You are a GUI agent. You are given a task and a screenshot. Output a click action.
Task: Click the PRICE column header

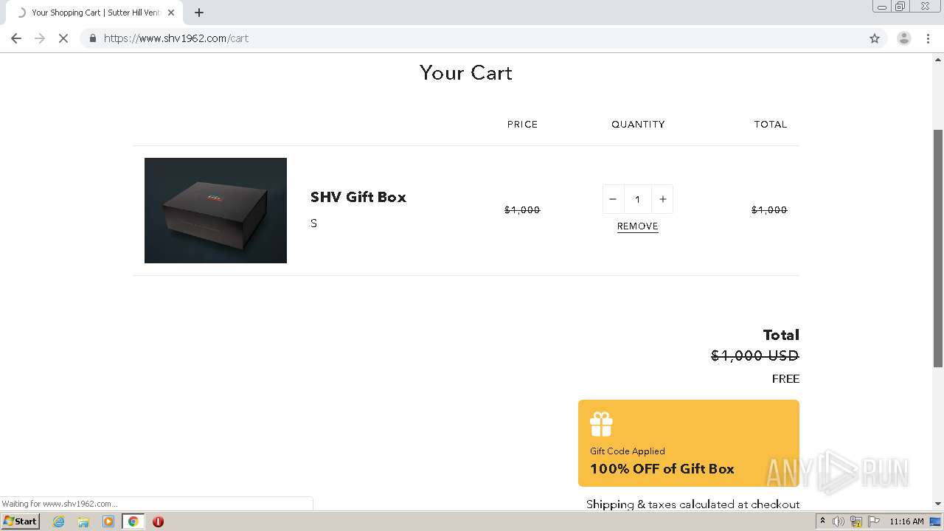point(522,125)
